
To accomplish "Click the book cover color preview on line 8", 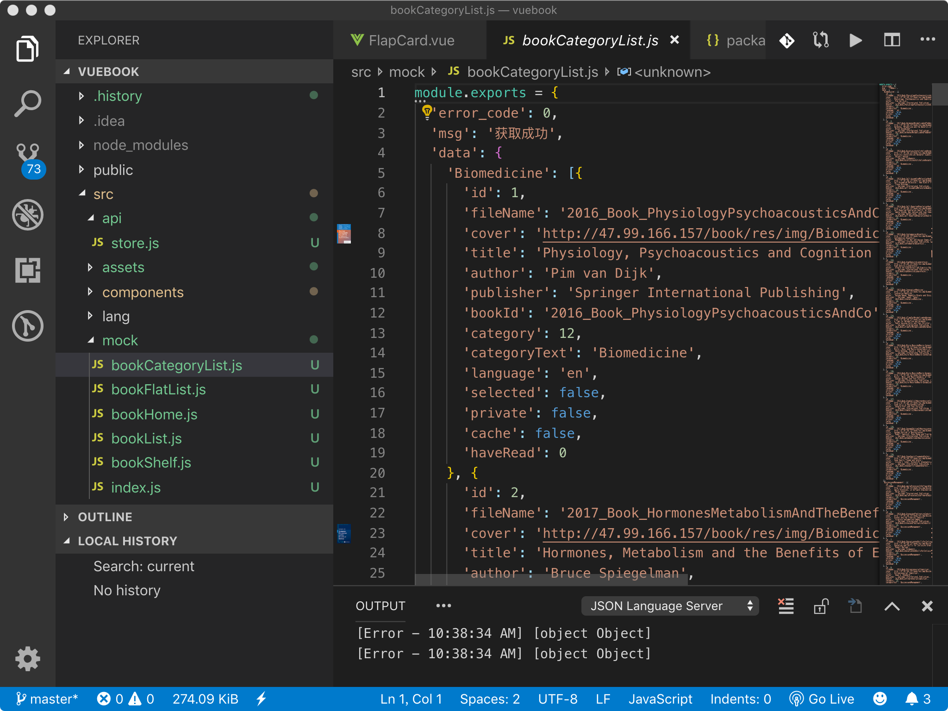I will [344, 233].
